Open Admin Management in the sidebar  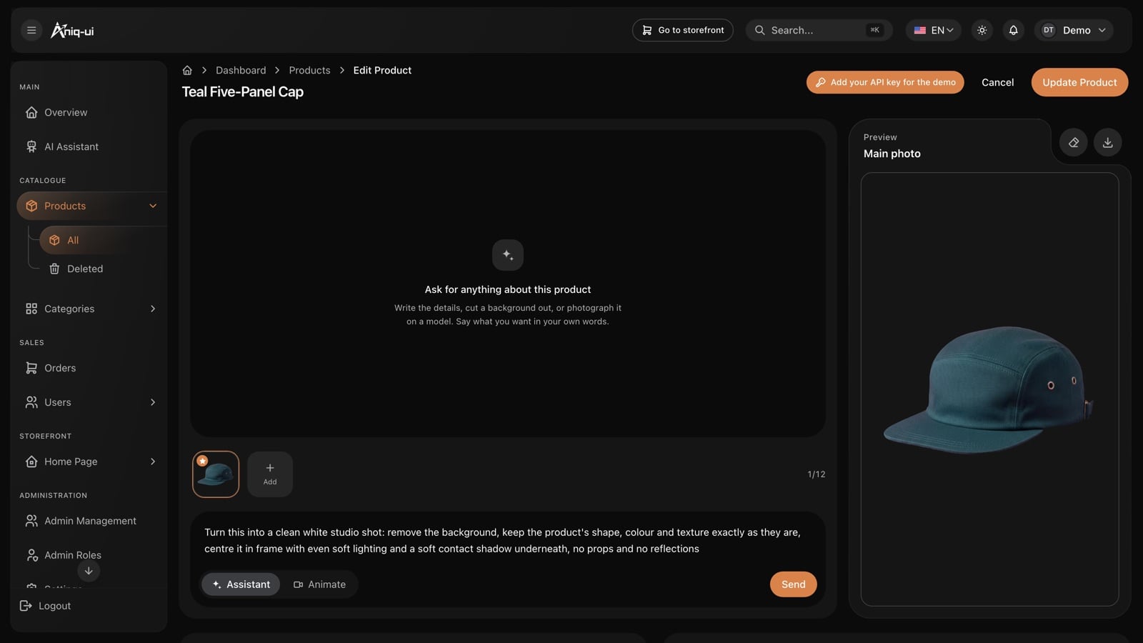coord(89,521)
